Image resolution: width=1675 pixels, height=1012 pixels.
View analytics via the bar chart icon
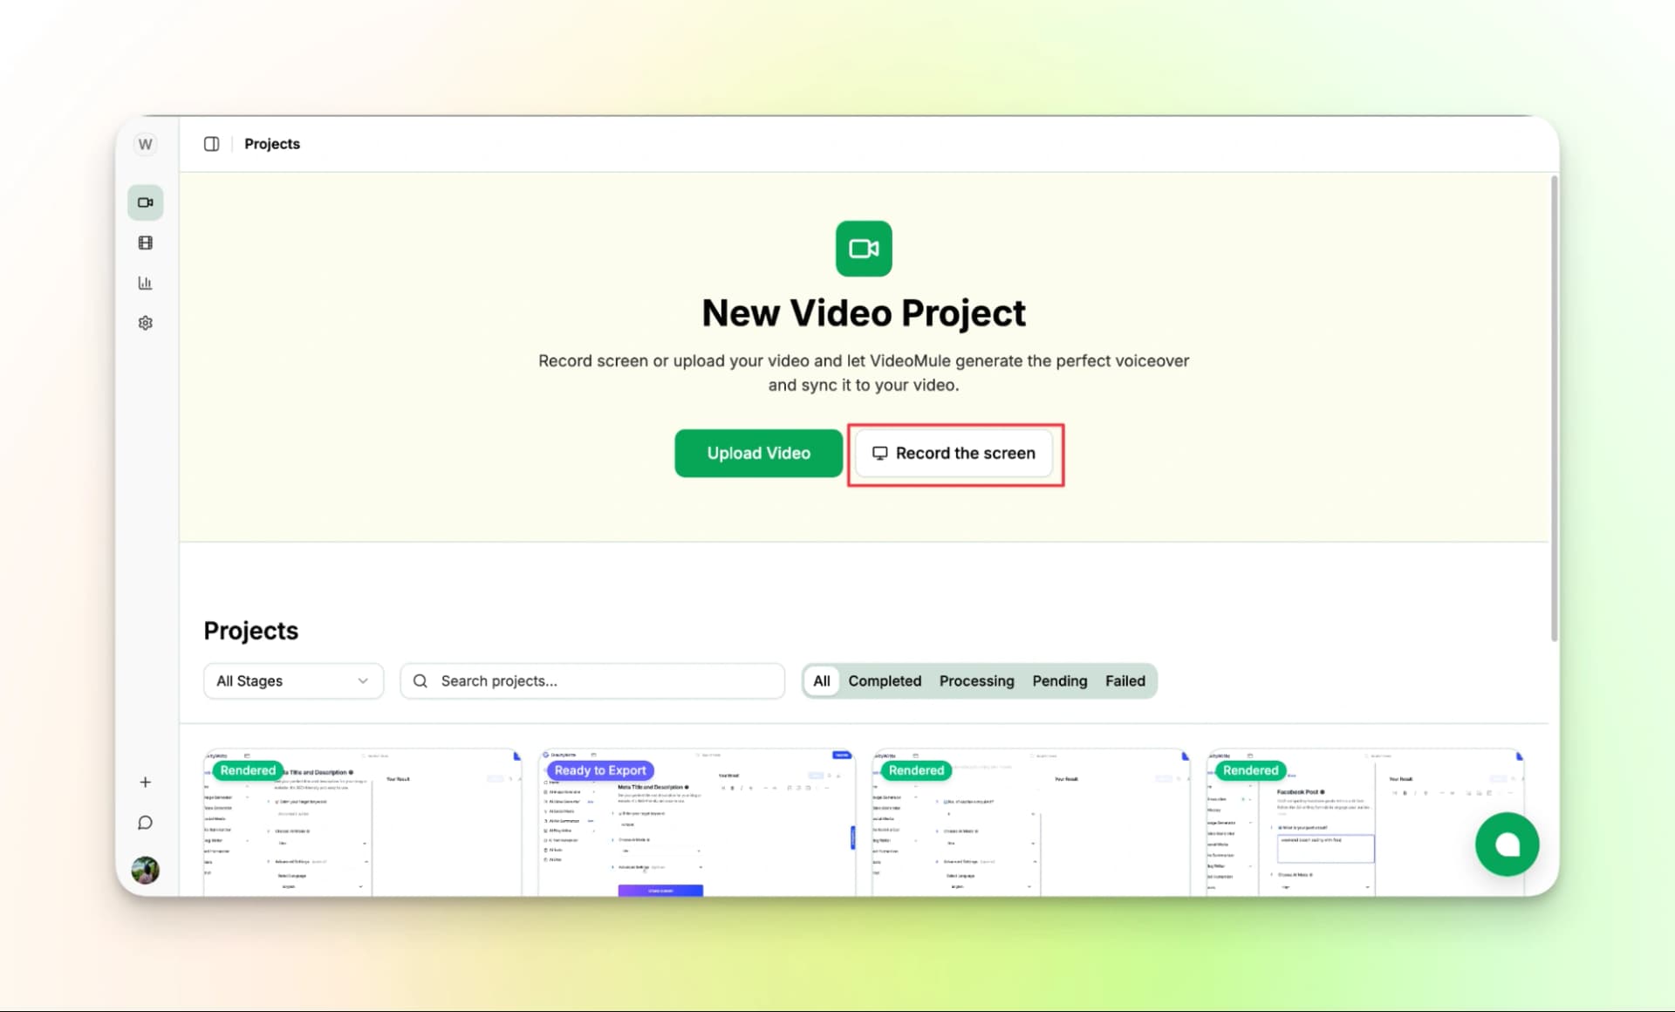[x=145, y=282]
